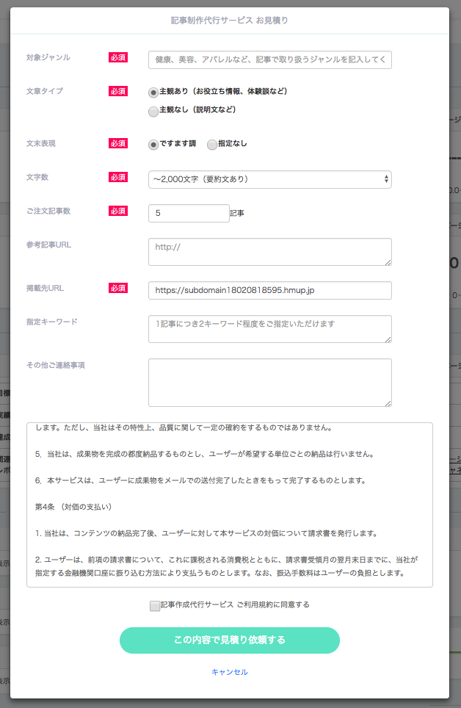Image resolution: width=461 pixels, height=708 pixels.
Task: Focus the 指定キーワード text area
Action: pos(269,329)
